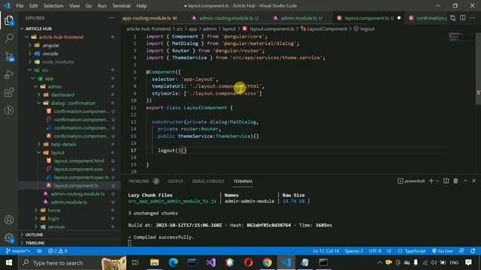Open the Extensions view
Image resolution: width=481 pixels, height=270 pixels.
tap(9, 92)
